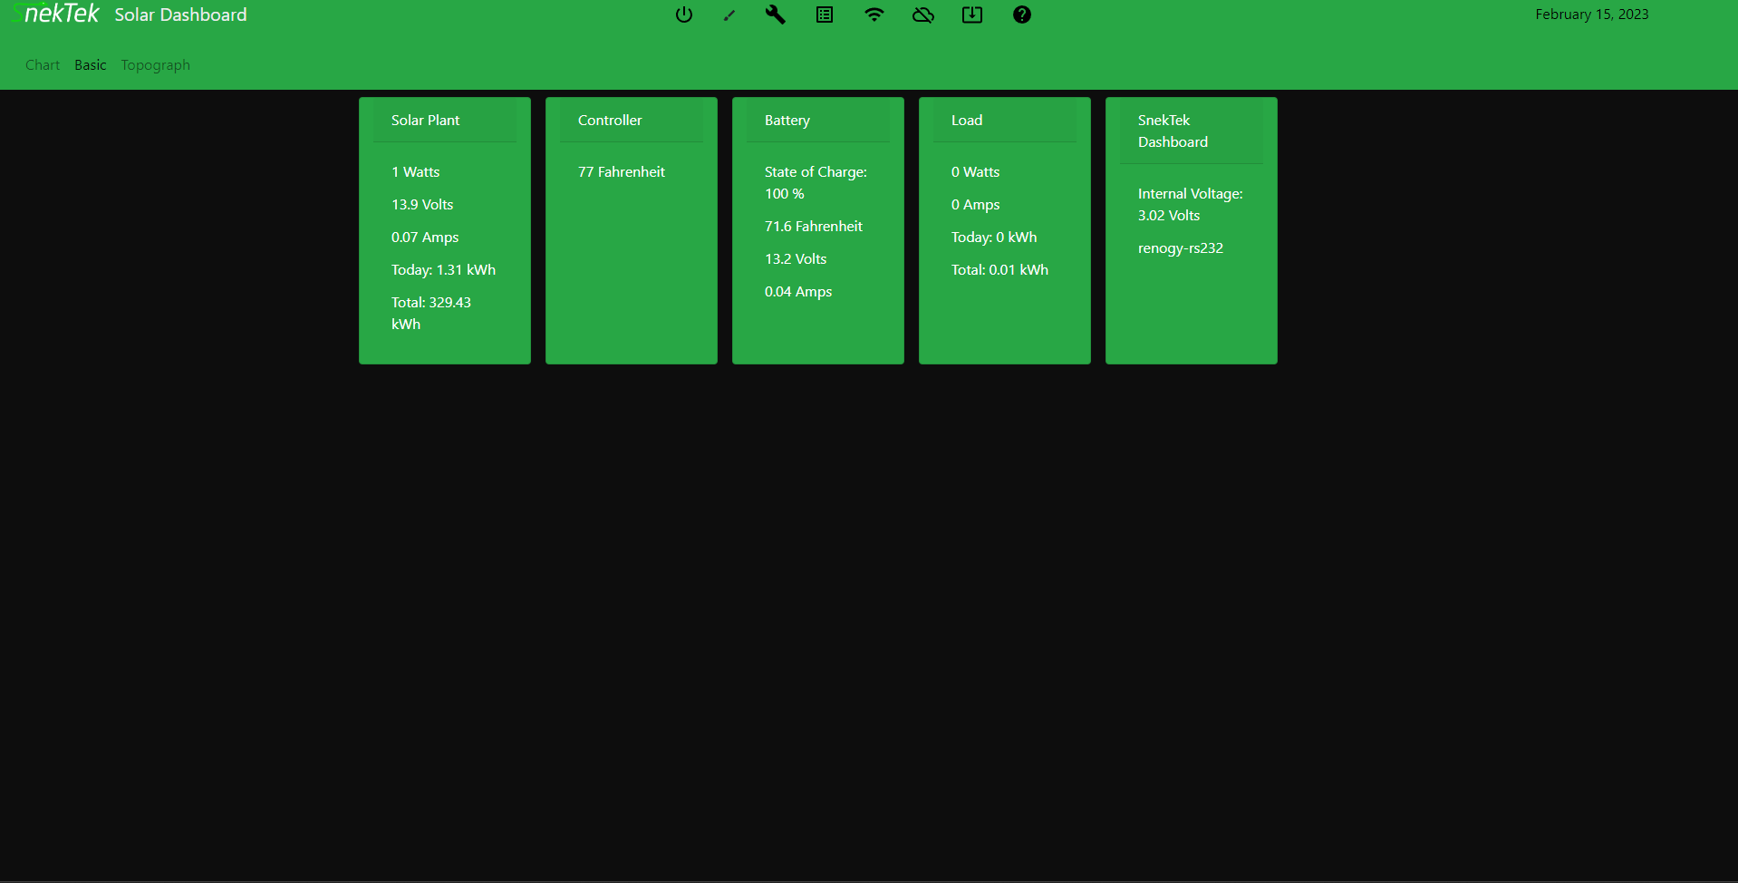Click the power icon in the header
Viewport: 1738px width, 883px height.
684,15
